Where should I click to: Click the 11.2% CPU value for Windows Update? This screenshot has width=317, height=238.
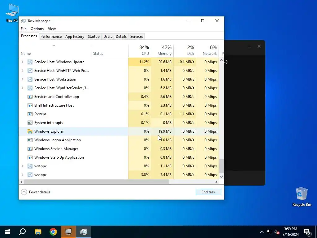click(144, 62)
